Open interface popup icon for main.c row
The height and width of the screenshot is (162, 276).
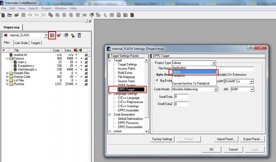click(86, 62)
